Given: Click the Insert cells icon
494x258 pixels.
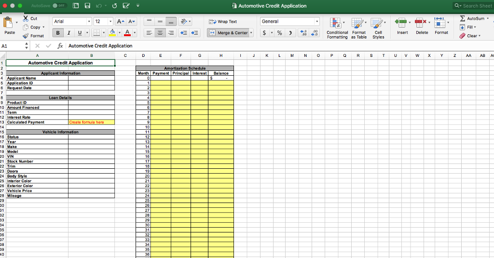Looking at the screenshot, I should (401, 22).
